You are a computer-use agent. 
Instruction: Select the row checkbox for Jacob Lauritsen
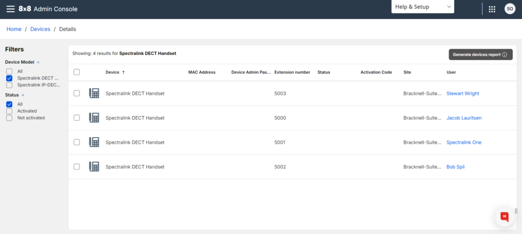pos(76,118)
